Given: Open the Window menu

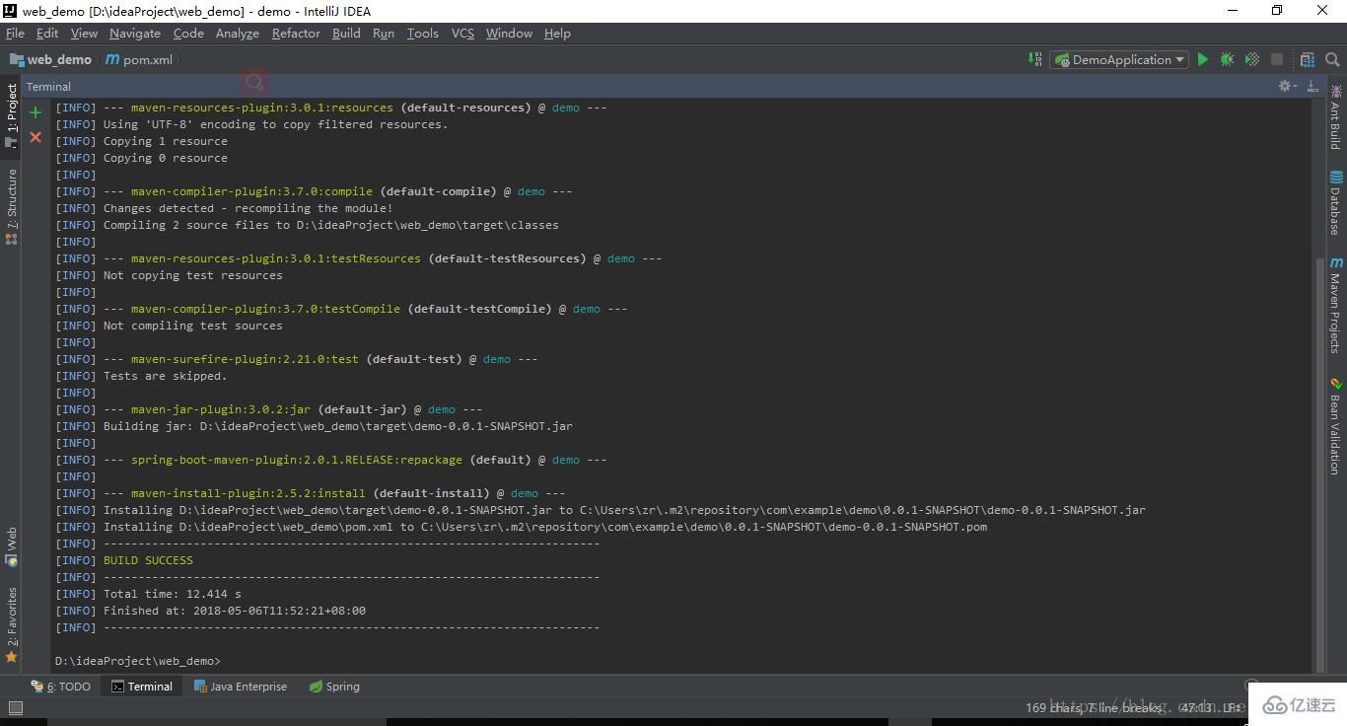Looking at the screenshot, I should pos(509,33).
